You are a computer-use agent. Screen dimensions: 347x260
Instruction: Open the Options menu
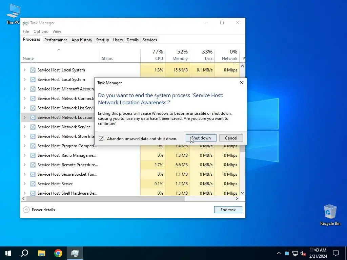click(41, 31)
